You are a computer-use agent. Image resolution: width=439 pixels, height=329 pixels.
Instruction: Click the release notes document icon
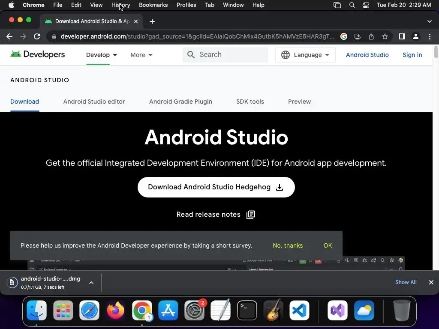(x=250, y=215)
